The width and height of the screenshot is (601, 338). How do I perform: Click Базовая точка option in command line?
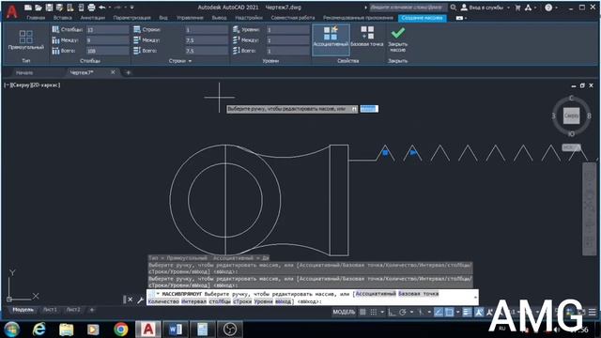418,294
